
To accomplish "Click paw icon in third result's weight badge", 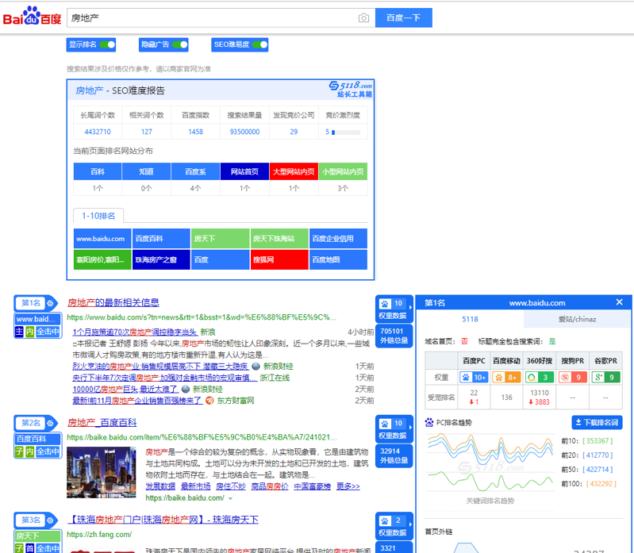I will pyautogui.click(x=385, y=520).
